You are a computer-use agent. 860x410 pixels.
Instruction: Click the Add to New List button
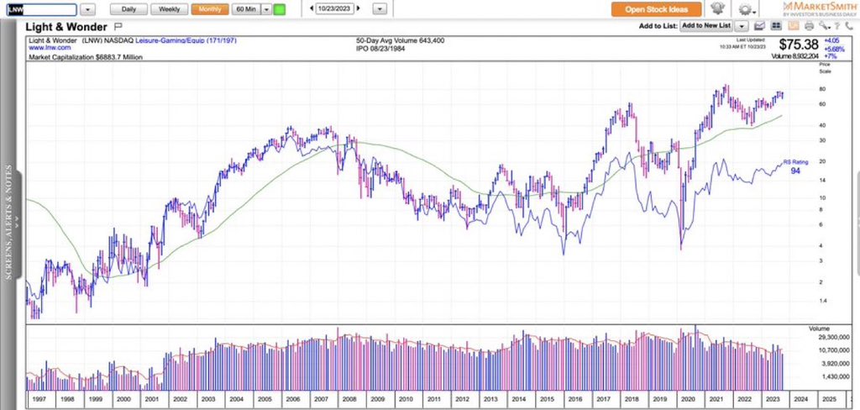pyautogui.click(x=706, y=26)
